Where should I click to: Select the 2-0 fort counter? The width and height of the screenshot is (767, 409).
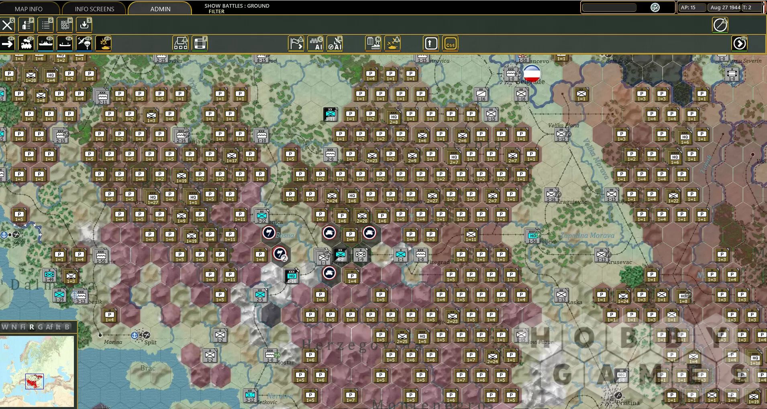[x=330, y=155]
